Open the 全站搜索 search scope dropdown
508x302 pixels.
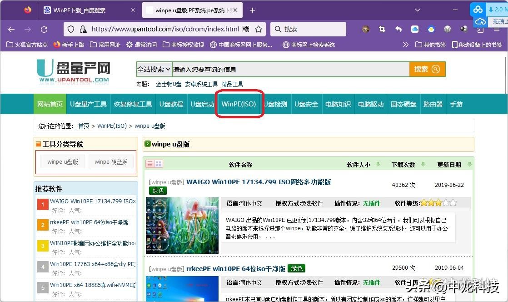(154, 70)
